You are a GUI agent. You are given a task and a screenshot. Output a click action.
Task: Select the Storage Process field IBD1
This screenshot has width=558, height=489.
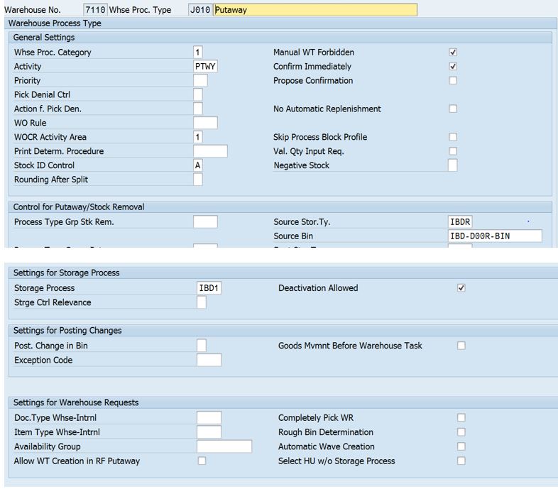pos(209,288)
